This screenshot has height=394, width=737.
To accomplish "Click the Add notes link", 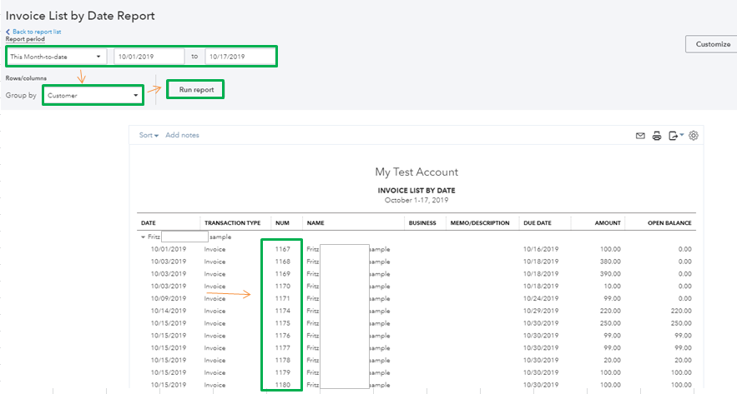I will (182, 135).
